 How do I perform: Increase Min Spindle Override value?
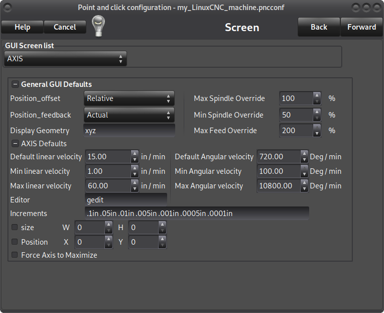(x=317, y=112)
